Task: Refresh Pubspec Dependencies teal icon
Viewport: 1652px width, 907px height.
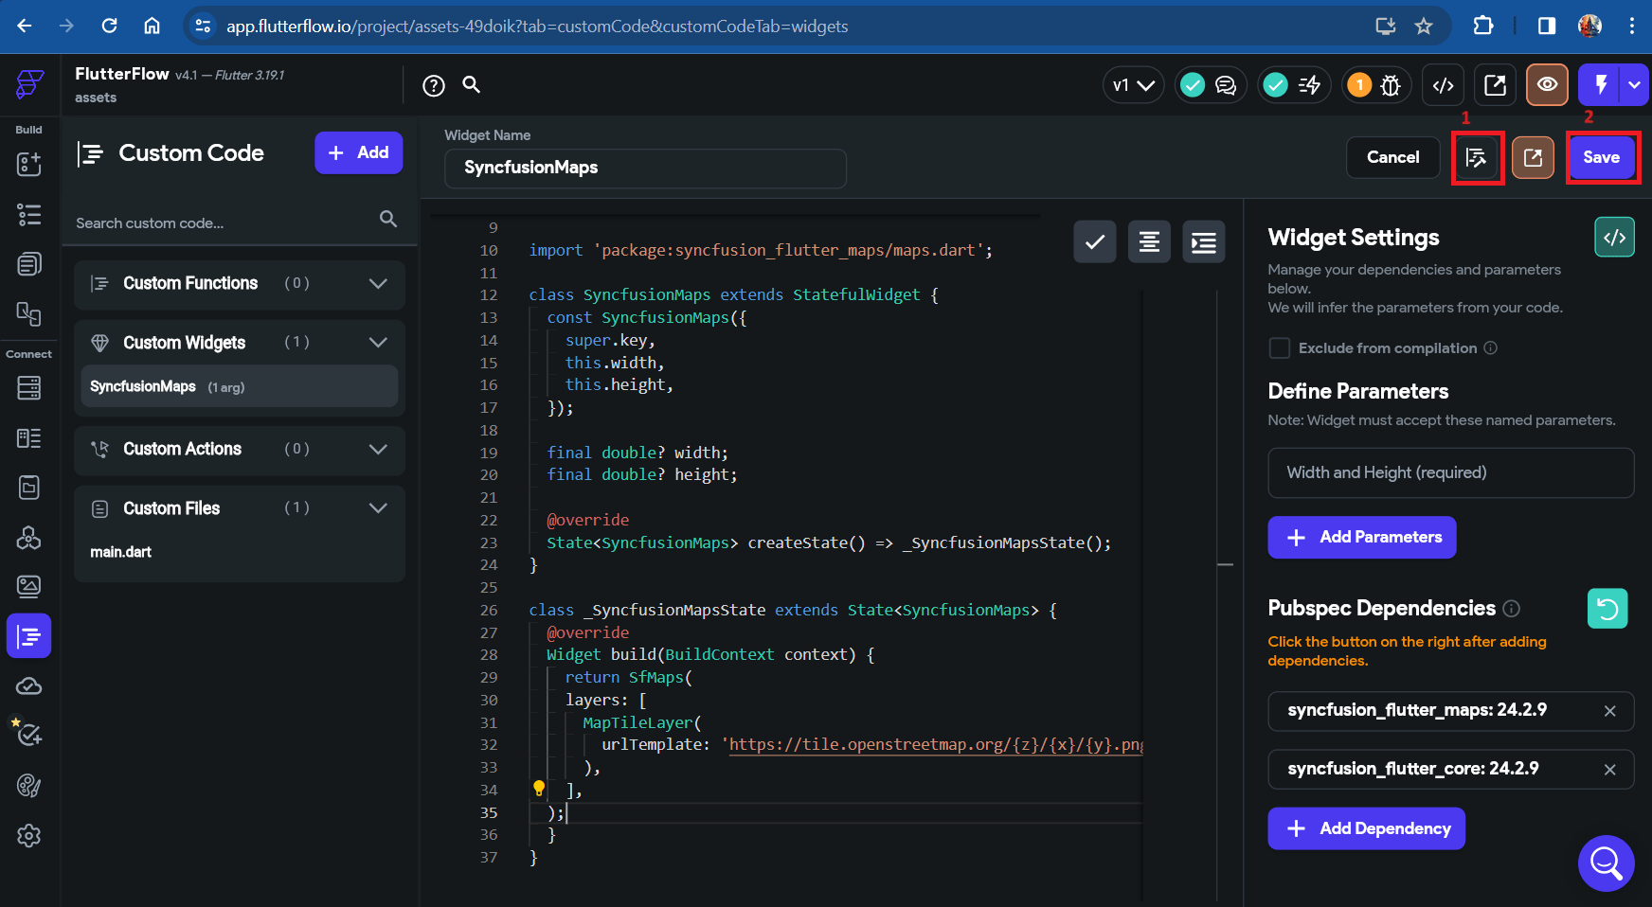Action: tap(1607, 609)
